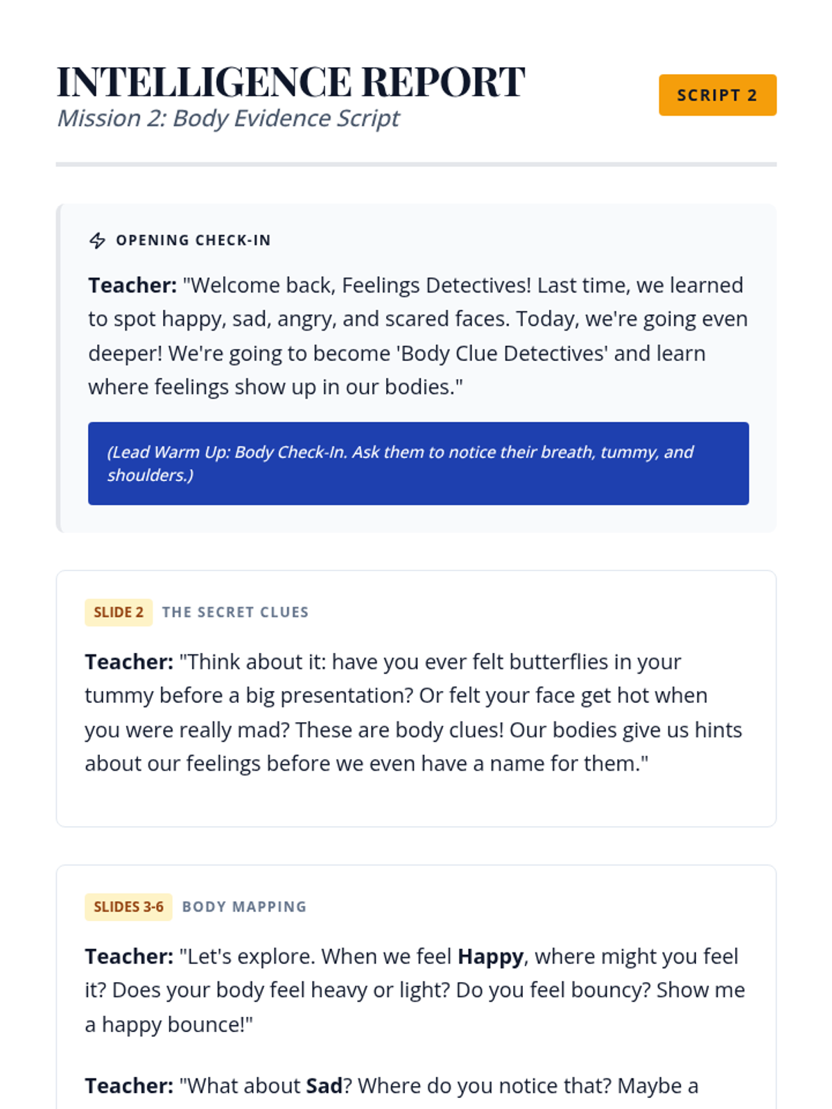
Task: Click the Mission 2: Body Evidence Script subtitle
Action: [228, 119]
